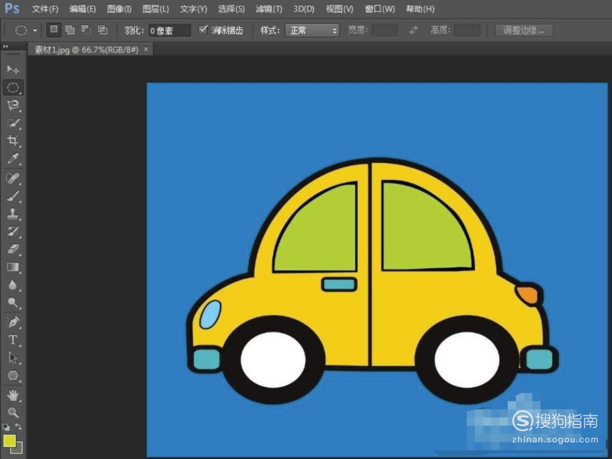Open the 文字(Y) menu
Viewport: 612px width, 459px height.
pyautogui.click(x=194, y=9)
